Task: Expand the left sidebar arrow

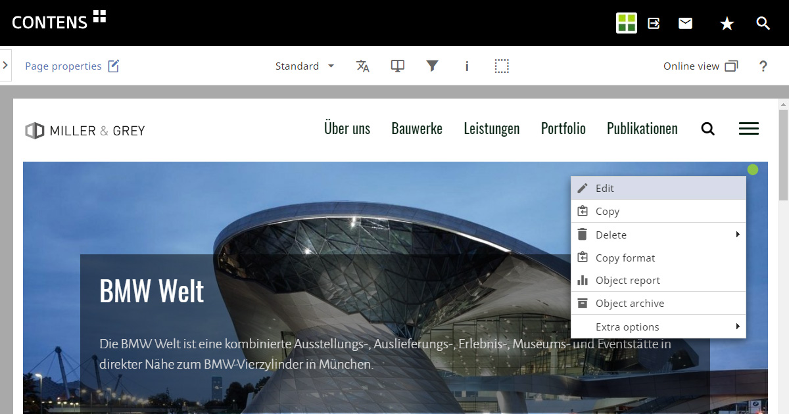Action: 5,65
